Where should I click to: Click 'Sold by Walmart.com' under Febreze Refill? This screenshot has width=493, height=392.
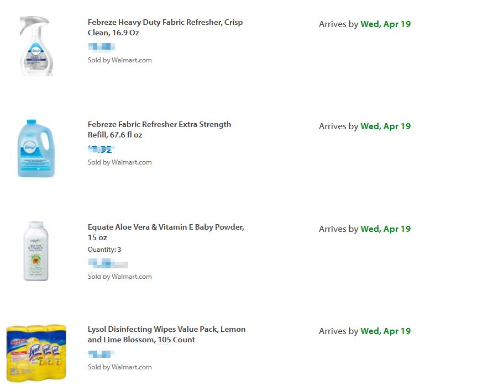click(119, 162)
